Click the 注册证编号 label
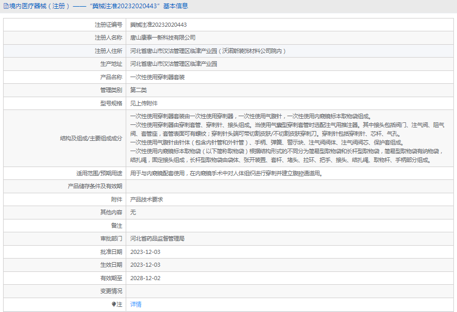This screenshot has height=312, width=457. click(x=108, y=25)
